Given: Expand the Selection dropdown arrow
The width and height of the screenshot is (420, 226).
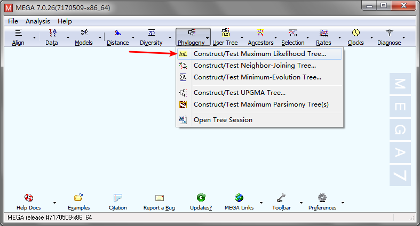Looking at the screenshot, I should pyautogui.click(x=307, y=38).
